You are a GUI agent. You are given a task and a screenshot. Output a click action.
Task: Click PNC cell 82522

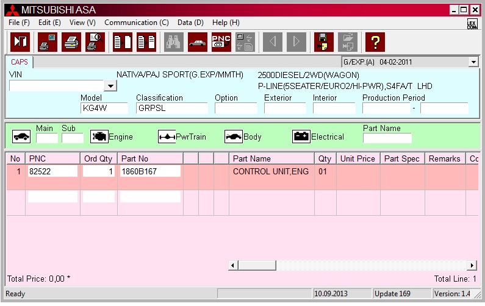[x=52, y=171]
